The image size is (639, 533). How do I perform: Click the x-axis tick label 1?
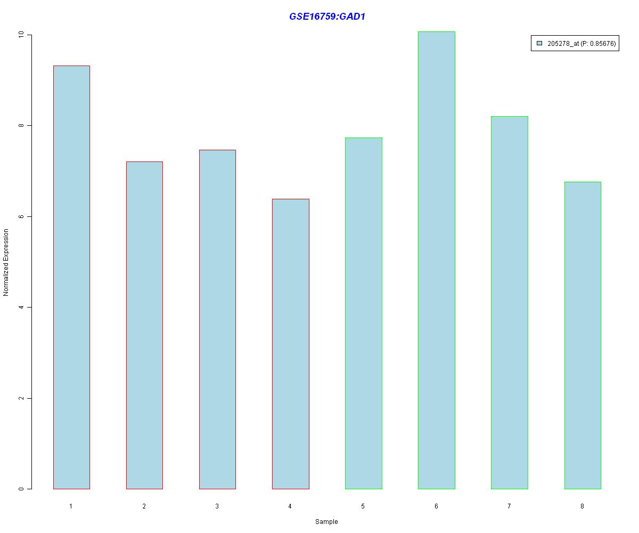71,506
